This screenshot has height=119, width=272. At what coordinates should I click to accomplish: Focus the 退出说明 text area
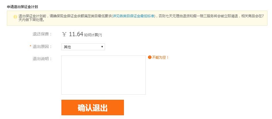click(x=104, y=75)
